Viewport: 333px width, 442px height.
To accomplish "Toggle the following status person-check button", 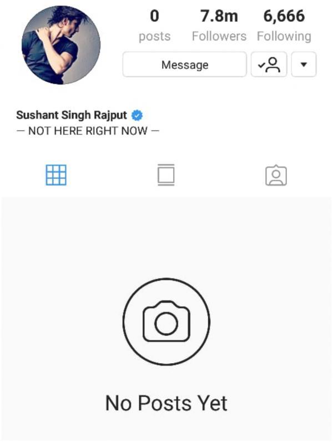I will click(269, 64).
